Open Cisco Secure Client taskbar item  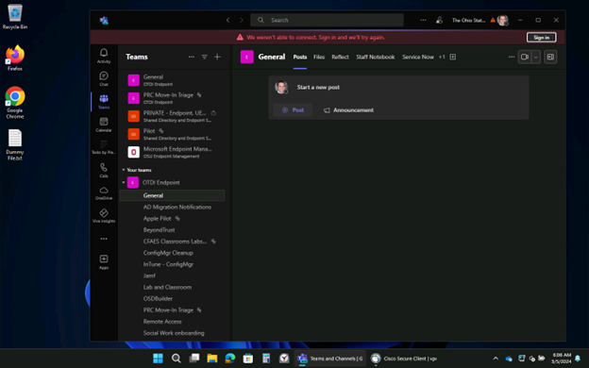point(404,359)
